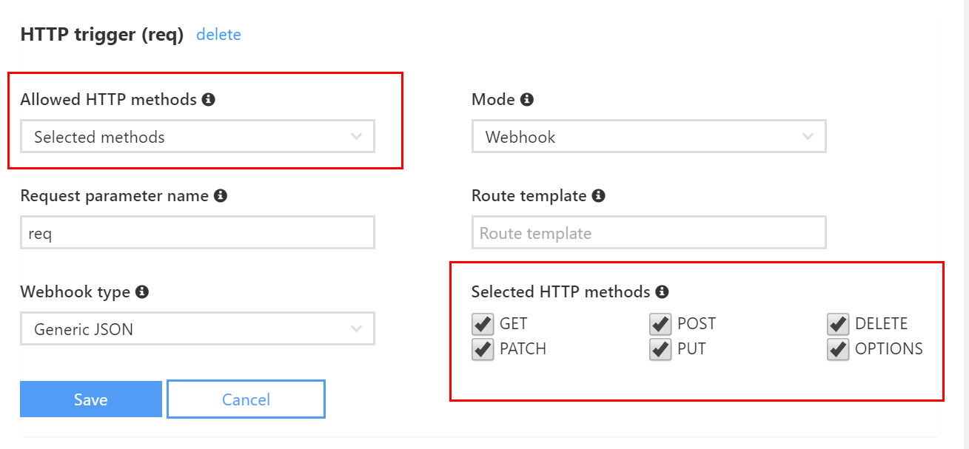The height and width of the screenshot is (449, 969).
Task: Click into the Route template field
Action: [x=648, y=233]
